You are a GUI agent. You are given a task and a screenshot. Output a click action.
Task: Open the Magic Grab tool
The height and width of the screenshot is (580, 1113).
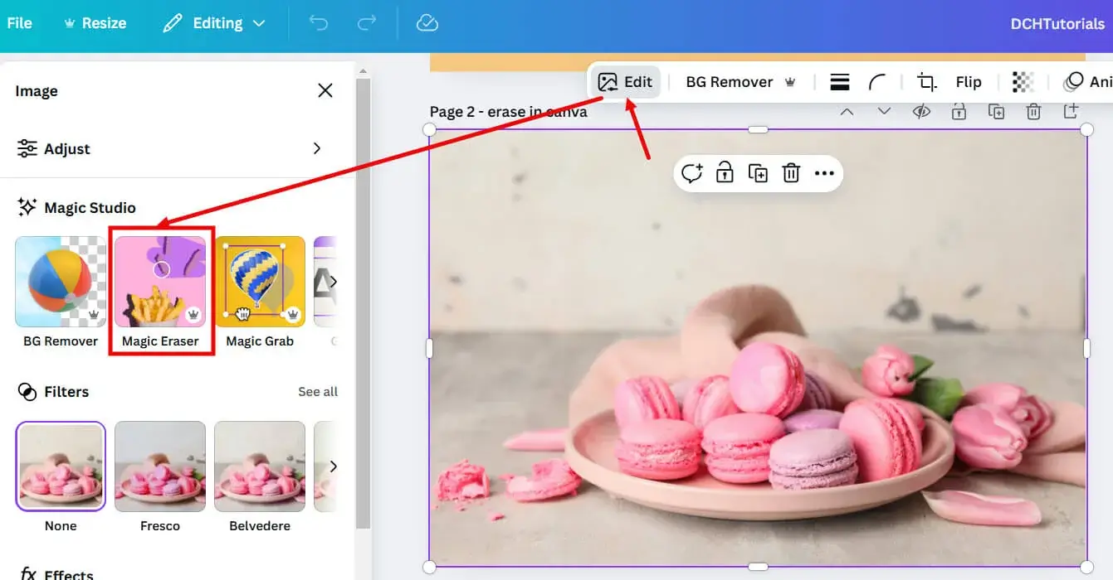click(259, 282)
